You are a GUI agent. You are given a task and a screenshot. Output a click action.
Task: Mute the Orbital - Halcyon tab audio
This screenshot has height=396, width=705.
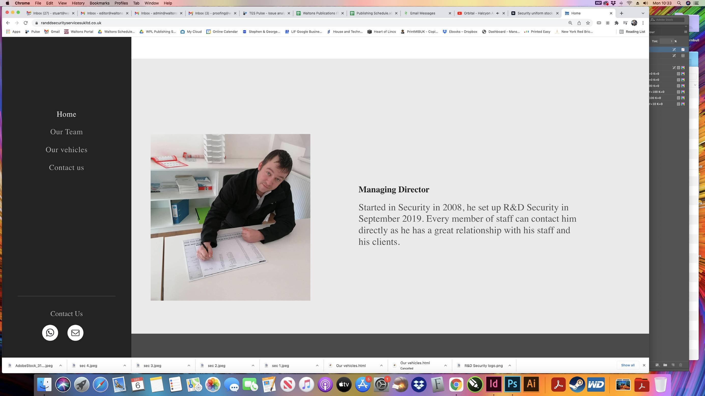498,13
